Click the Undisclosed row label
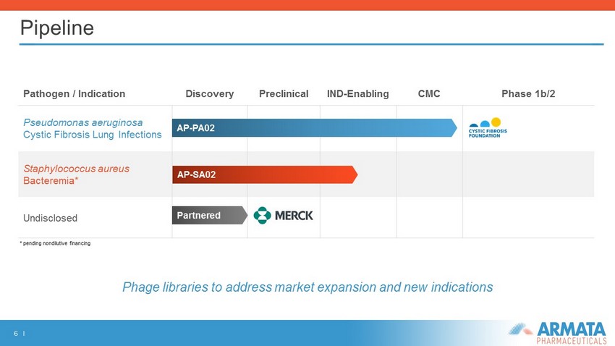The image size is (615, 346). pos(50,218)
